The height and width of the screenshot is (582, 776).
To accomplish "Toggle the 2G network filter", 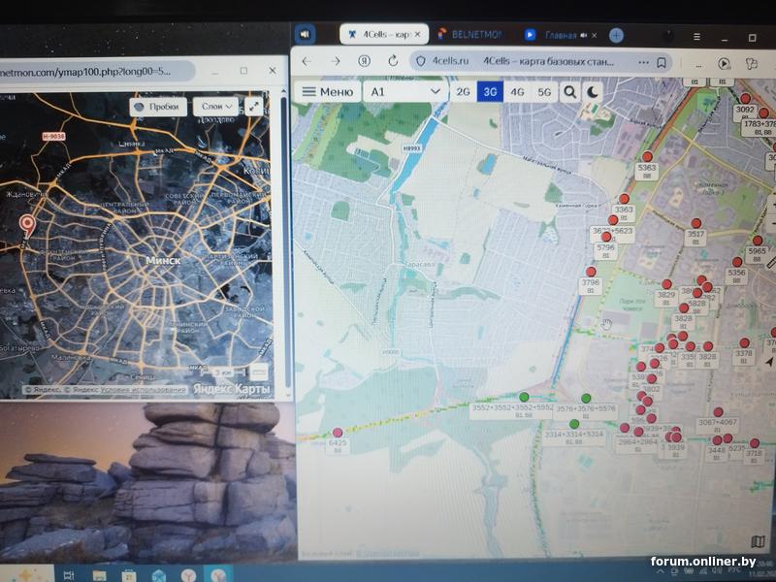I will (463, 92).
